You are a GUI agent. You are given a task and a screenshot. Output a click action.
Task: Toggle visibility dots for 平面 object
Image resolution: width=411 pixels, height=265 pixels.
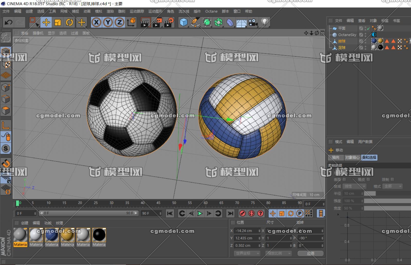(366, 28)
